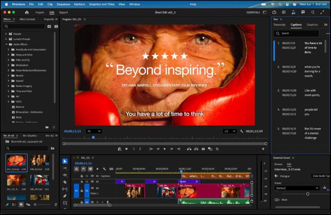The height and width of the screenshot is (215, 331).
Task: Open Workspaces panel icon next to ESSENTIALS
Action: click(x=265, y=12)
